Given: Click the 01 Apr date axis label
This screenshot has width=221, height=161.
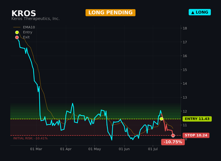Looking at the screenshot, I should (x=66, y=149).
